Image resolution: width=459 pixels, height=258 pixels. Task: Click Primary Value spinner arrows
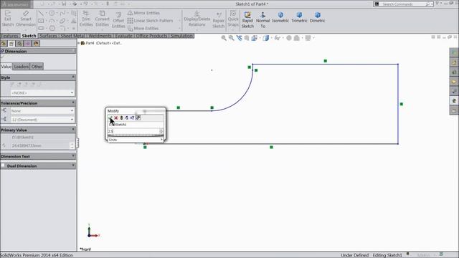coord(72,145)
